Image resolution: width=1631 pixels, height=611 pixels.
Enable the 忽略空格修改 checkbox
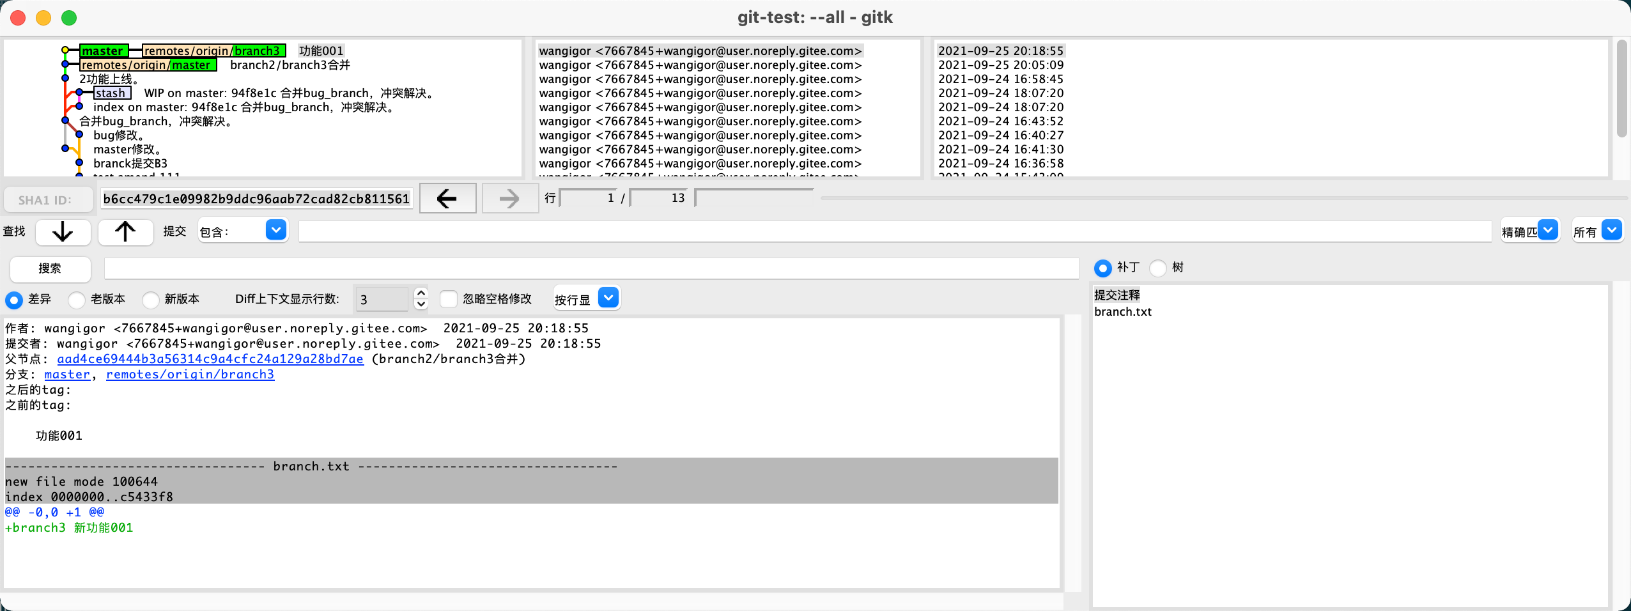449,299
